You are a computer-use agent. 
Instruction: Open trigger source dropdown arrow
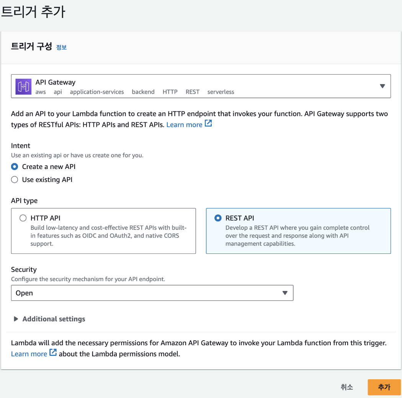click(x=382, y=86)
